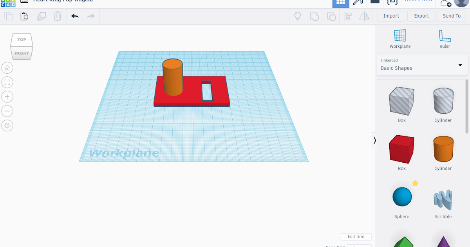Viewport: 470px width, 247px height.
Task: Click the Group shapes icon
Action: tap(315, 16)
